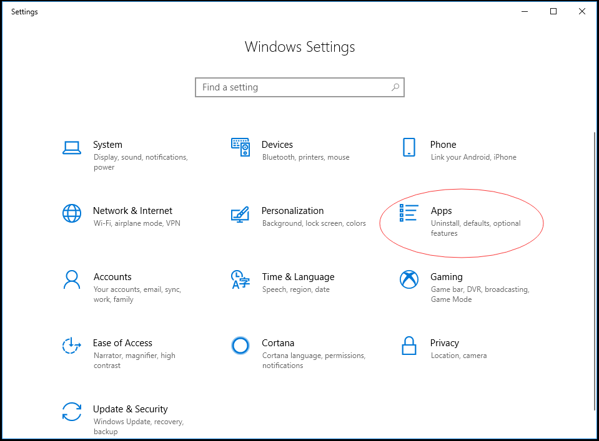This screenshot has height=441, width=599.
Task: Open the Apps settings title
Action: 441,211
